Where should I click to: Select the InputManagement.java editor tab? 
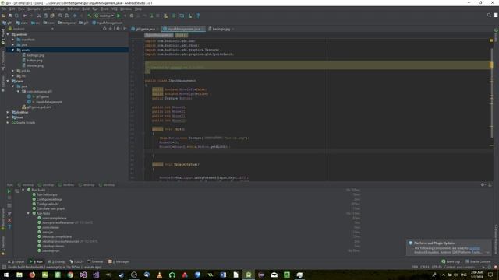pyautogui.click(x=183, y=29)
